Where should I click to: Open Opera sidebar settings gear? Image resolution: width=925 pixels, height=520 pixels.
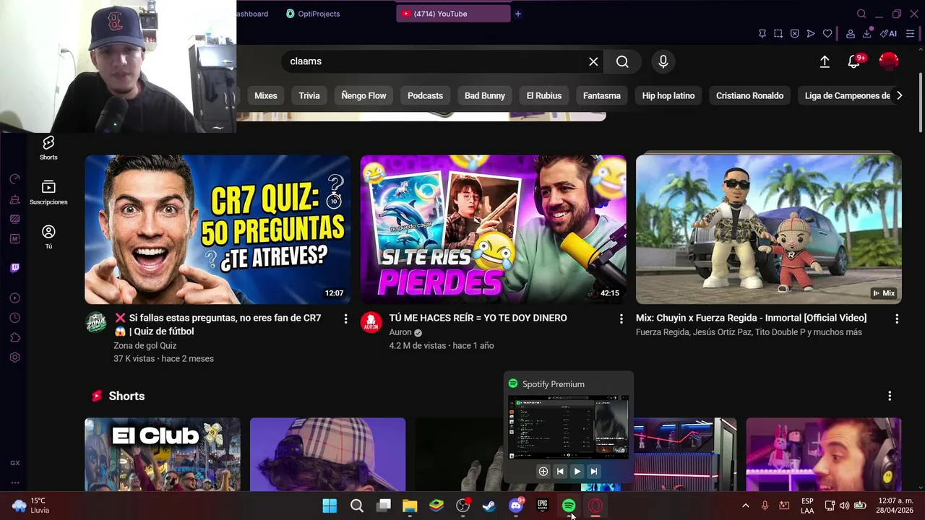pos(14,357)
